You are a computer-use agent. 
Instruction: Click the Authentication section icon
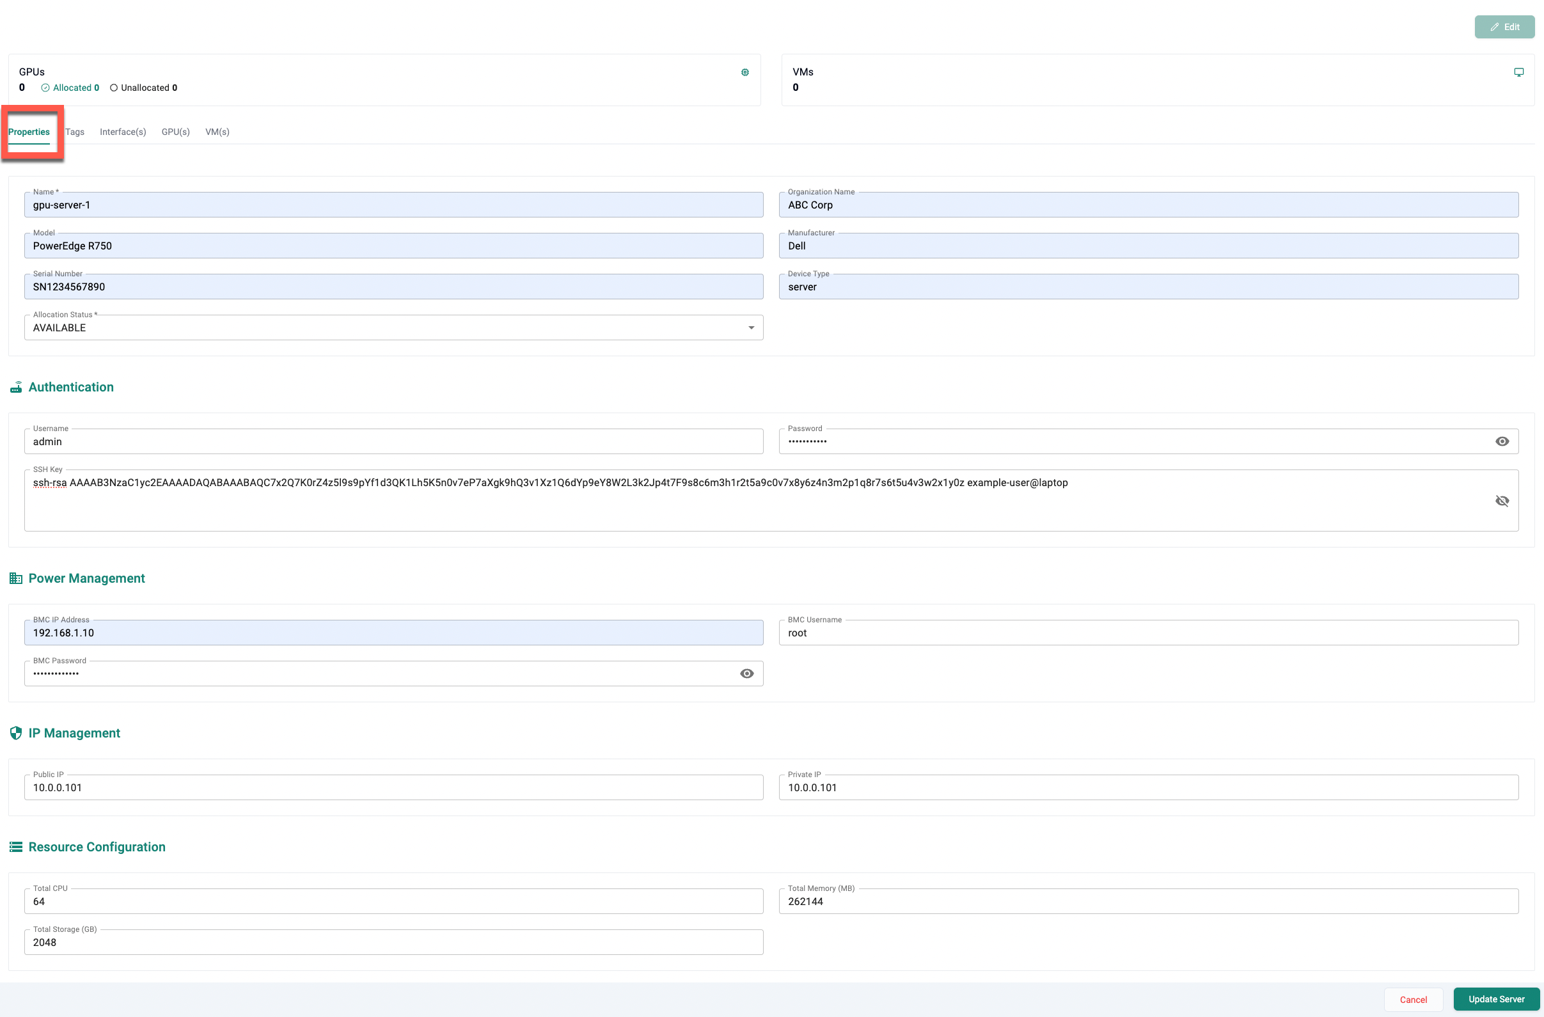point(16,387)
